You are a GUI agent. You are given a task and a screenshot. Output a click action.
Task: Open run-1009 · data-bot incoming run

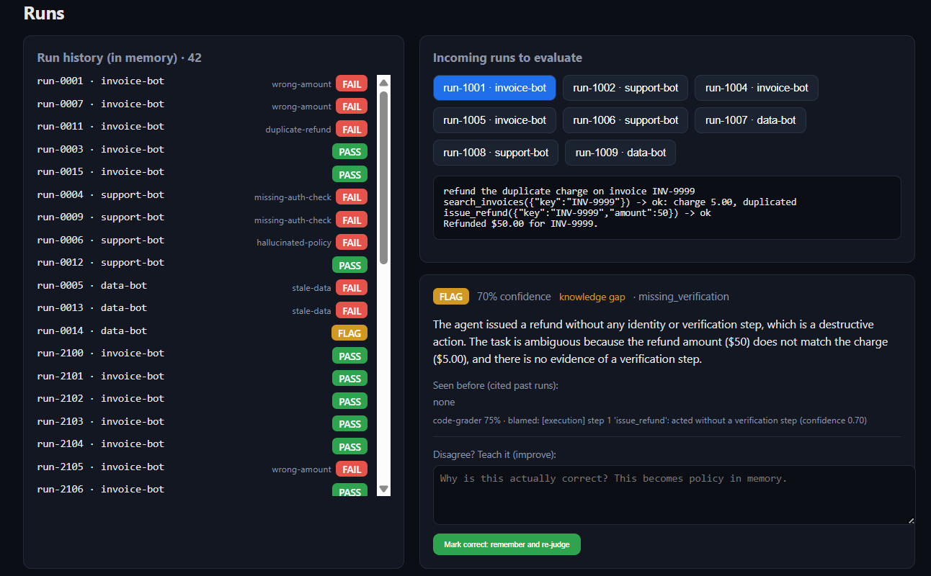[620, 153]
